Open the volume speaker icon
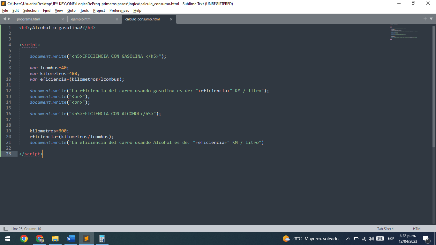436x245 pixels. click(371, 239)
